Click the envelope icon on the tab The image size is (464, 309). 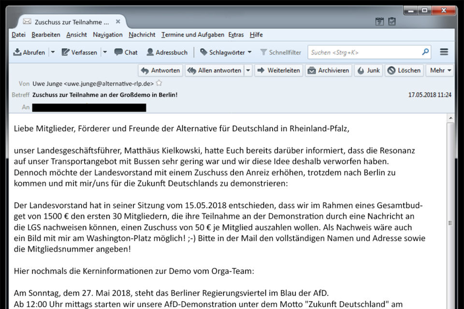tap(27, 21)
